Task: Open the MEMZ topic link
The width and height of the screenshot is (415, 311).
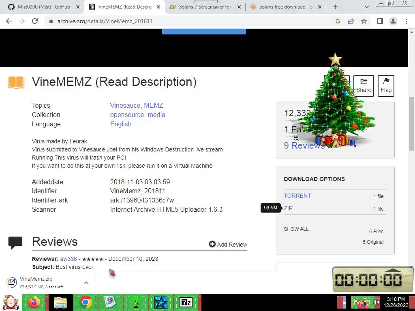Action: 154,106
